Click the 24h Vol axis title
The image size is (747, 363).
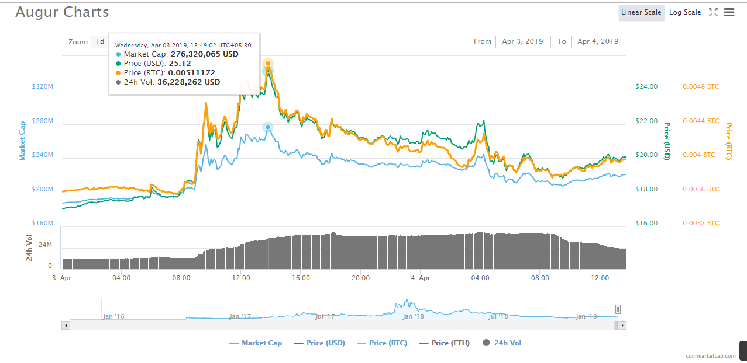(29, 247)
